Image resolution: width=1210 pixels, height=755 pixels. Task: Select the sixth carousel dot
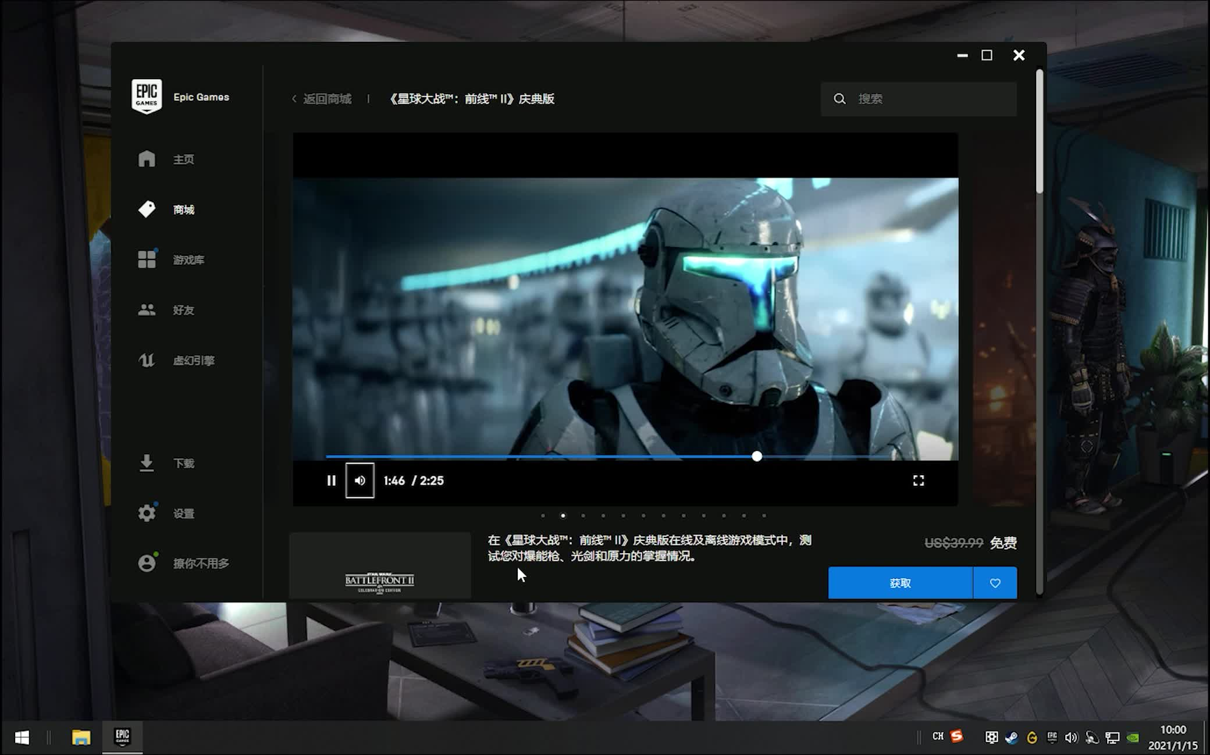[643, 515]
